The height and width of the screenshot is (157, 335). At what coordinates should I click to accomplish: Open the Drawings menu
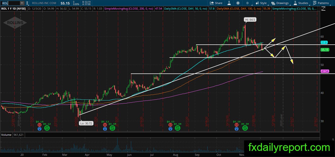(280, 3)
